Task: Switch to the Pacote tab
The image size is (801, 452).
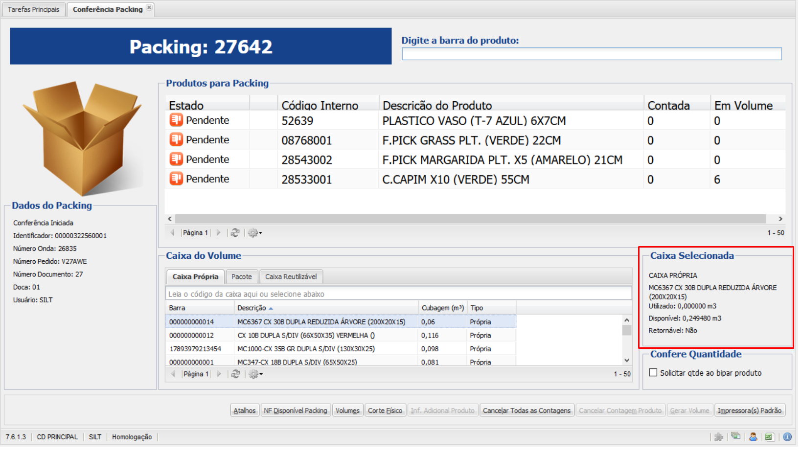Action: pos(242,277)
